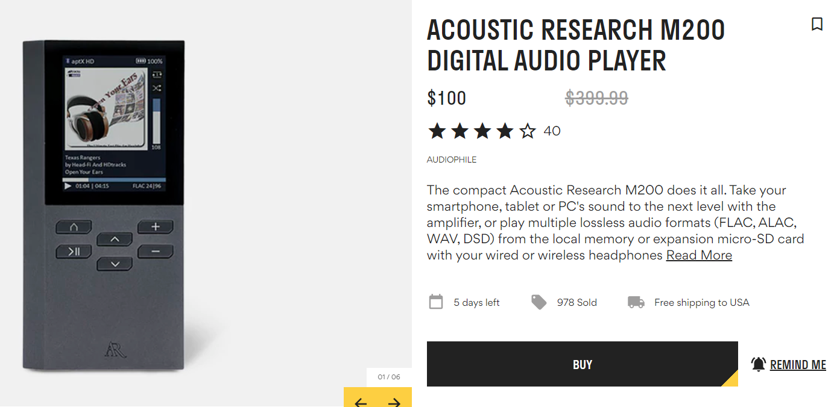Viewport: 834px width, 407px height.
Task: Click the calendar icon by days left
Action: tap(436, 302)
